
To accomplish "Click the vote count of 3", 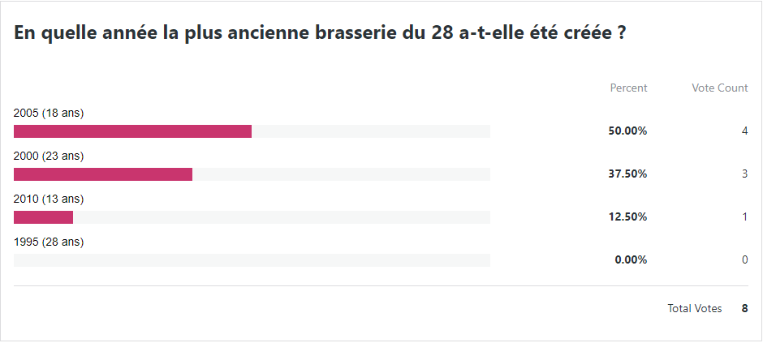I will point(744,174).
